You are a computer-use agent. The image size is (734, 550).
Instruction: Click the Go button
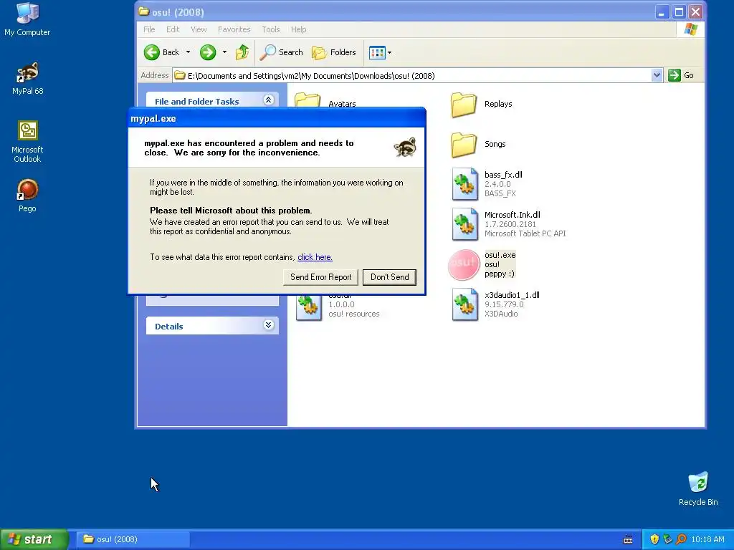pyautogui.click(x=681, y=75)
